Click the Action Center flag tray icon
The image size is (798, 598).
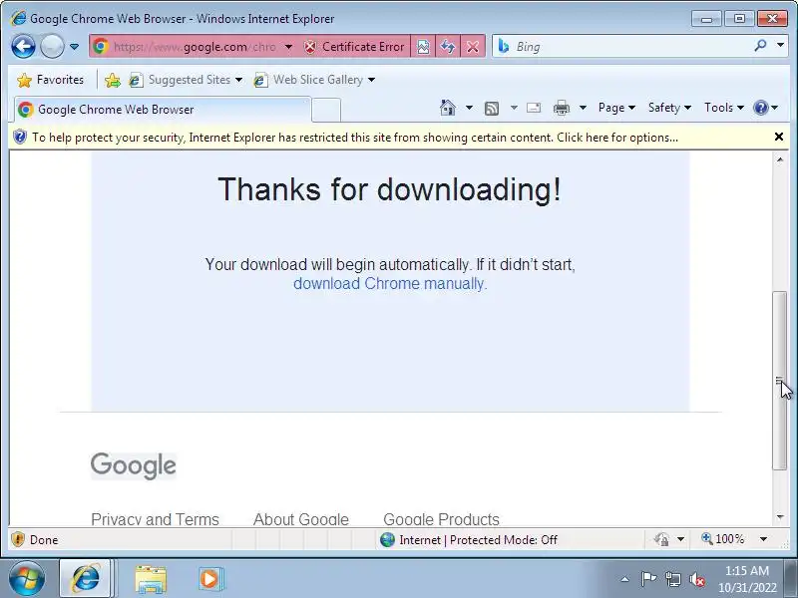pyautogui.click(x=649, y=579)
